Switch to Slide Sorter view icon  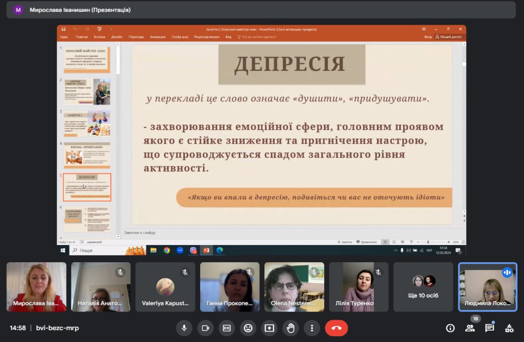click(x=394, y=242)
